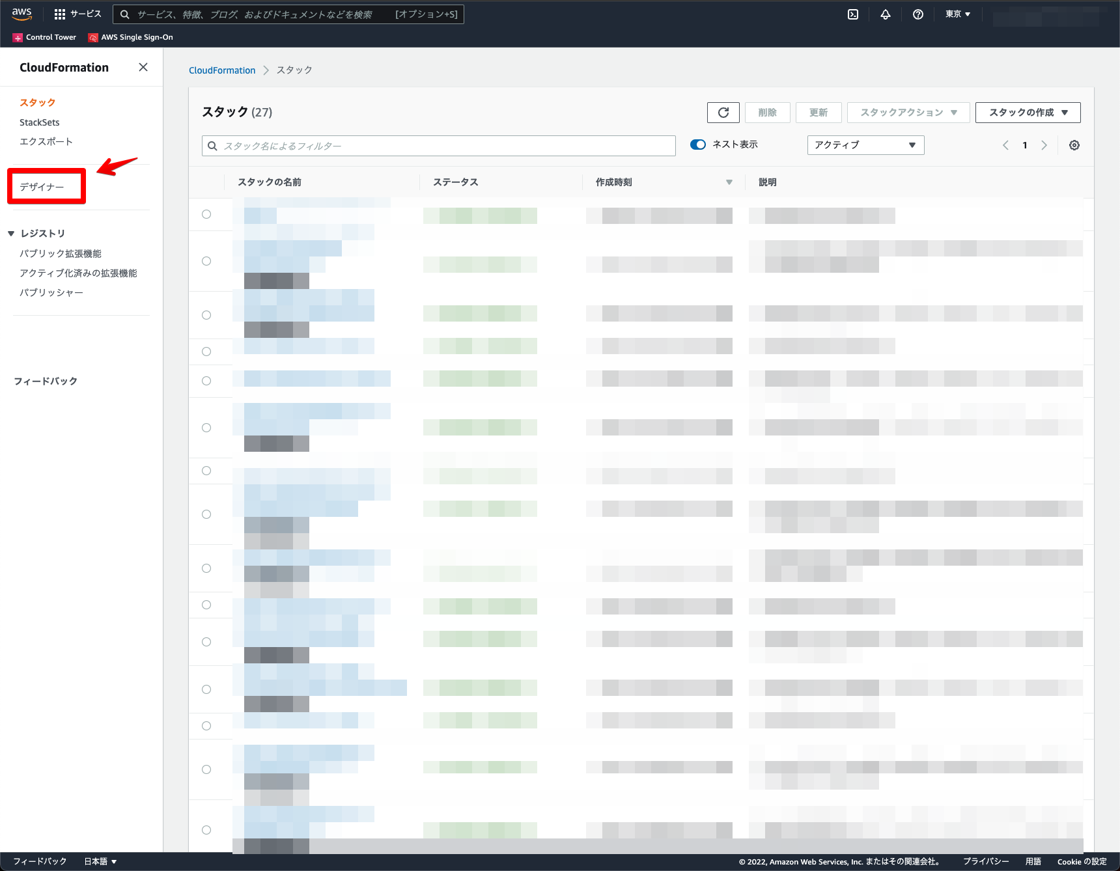This screenshot has width=1120, height=871.
Task: Open the スタックの作成 dropdown
Action: (x=1028, y=113)
